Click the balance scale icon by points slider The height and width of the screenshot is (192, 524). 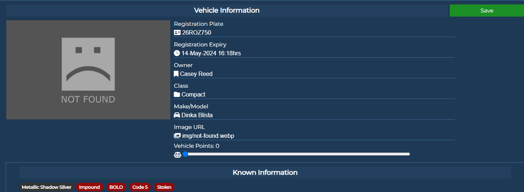click(x=178, y=154)
